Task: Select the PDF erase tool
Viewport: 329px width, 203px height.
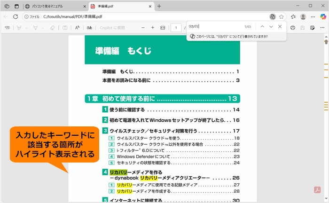Action: click(53, 28)
